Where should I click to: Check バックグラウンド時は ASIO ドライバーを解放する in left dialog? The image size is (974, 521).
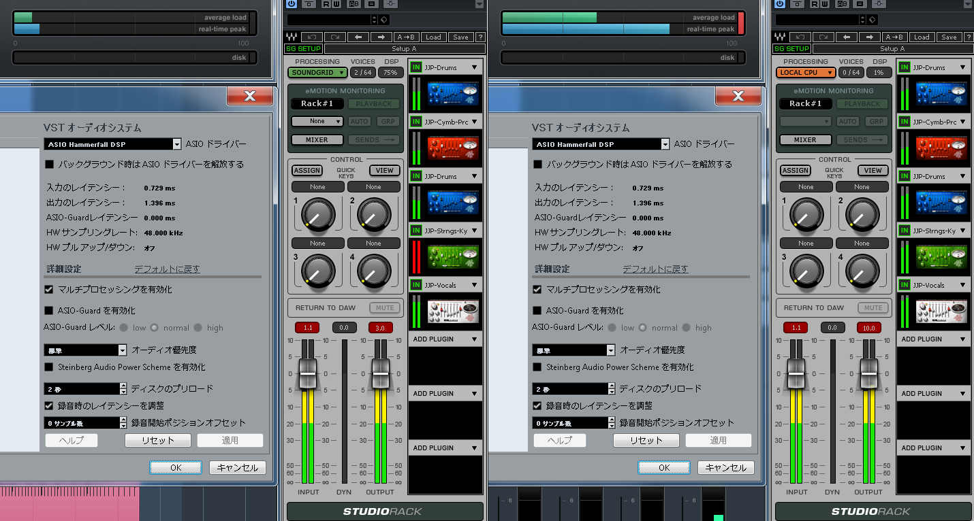pyautogui.click(x=49, y=164)
